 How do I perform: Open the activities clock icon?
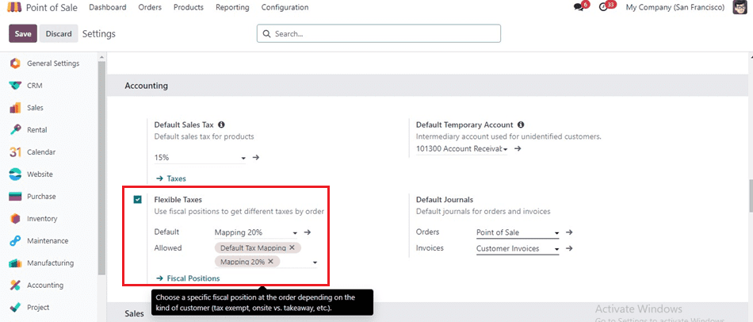pos(604,7)
